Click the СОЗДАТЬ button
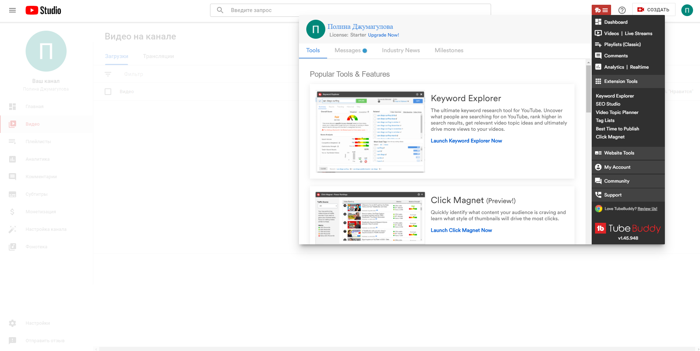700x351 pixels. (x=654, y=10)
